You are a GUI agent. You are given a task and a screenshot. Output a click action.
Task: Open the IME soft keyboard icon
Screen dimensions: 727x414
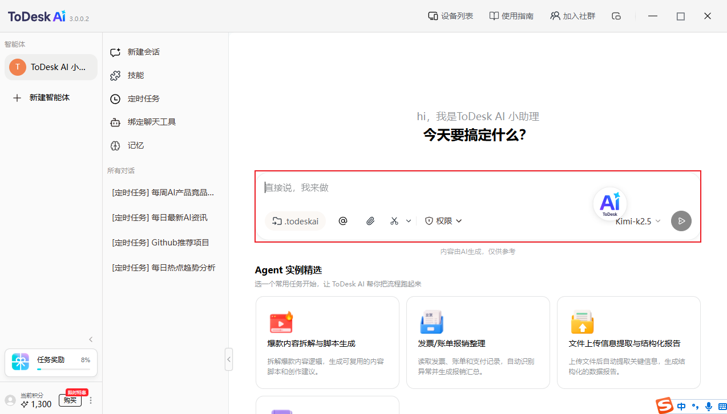pyautogui.click(x=721, y=407)
